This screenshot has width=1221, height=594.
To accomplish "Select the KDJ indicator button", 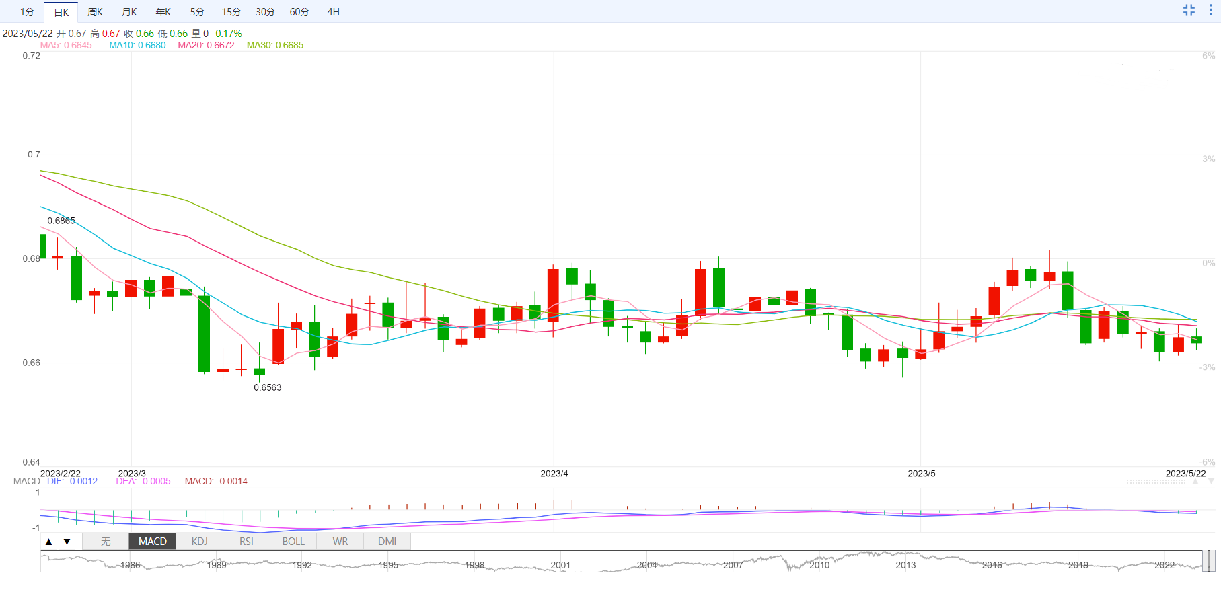I will coord(200,542).
